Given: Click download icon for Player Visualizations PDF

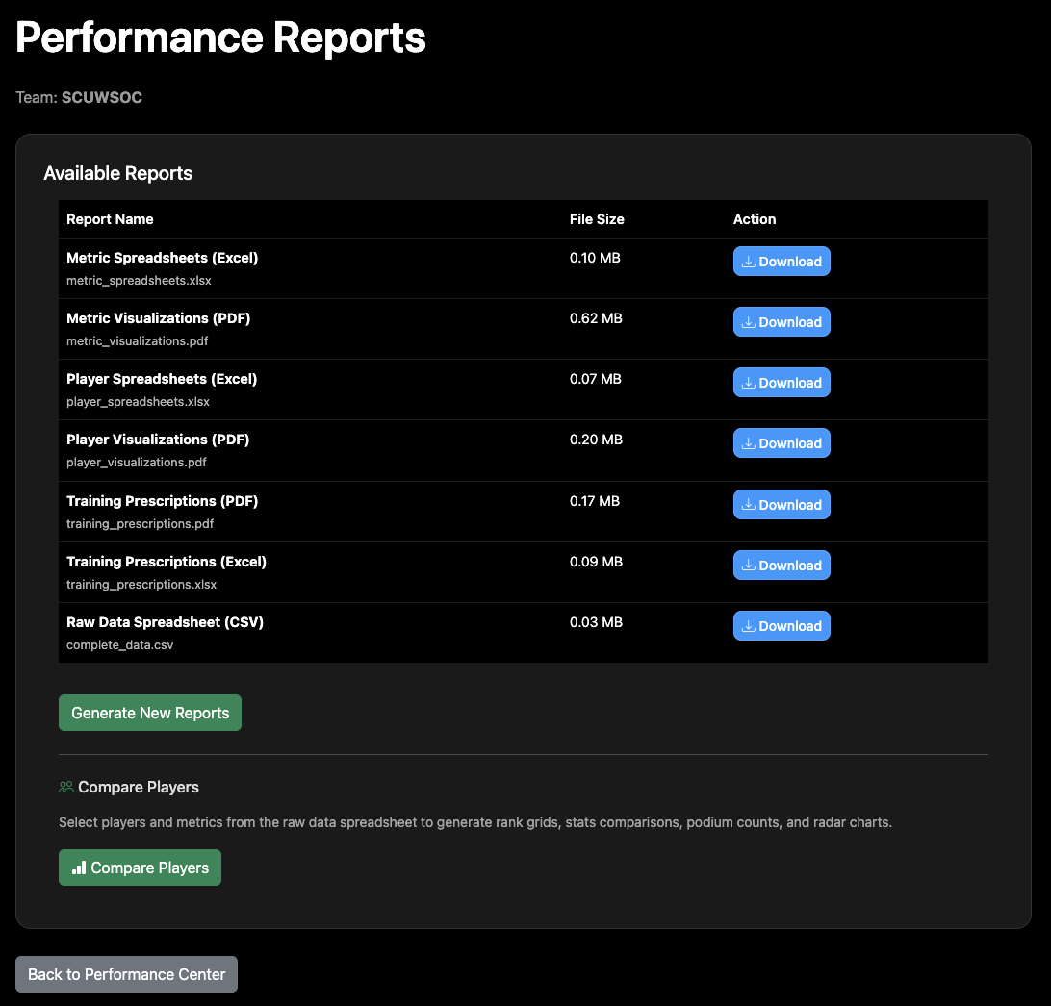Looking at the screenshot, I should click(748, 443).
